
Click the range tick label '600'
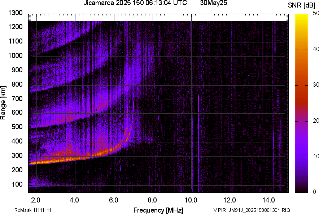coord(17,112)
